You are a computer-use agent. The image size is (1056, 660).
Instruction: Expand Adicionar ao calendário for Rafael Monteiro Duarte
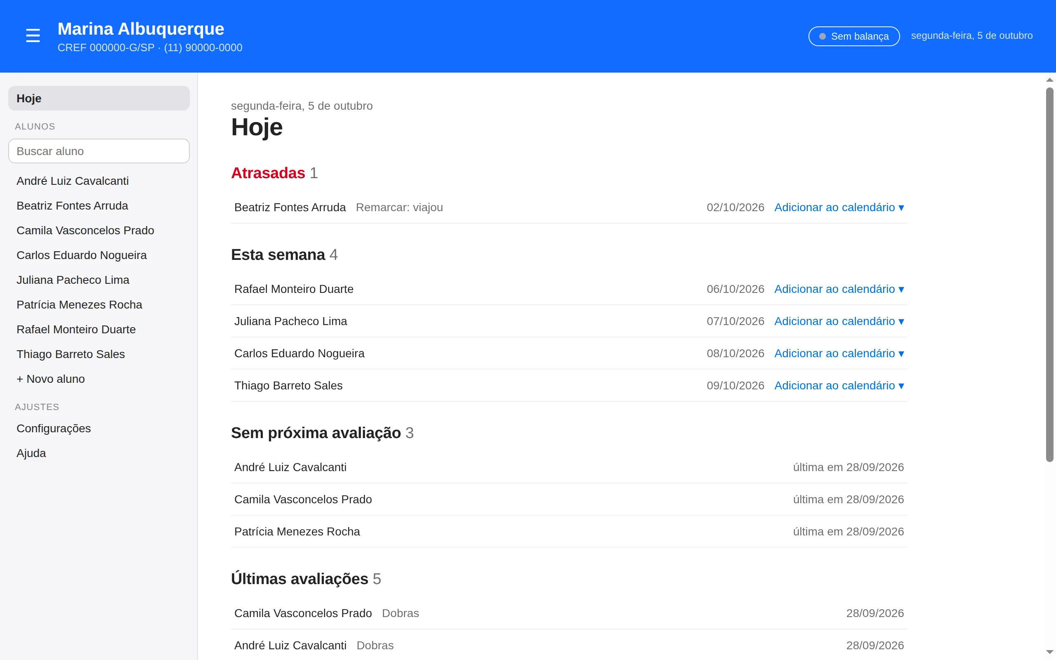coord(839,289)
